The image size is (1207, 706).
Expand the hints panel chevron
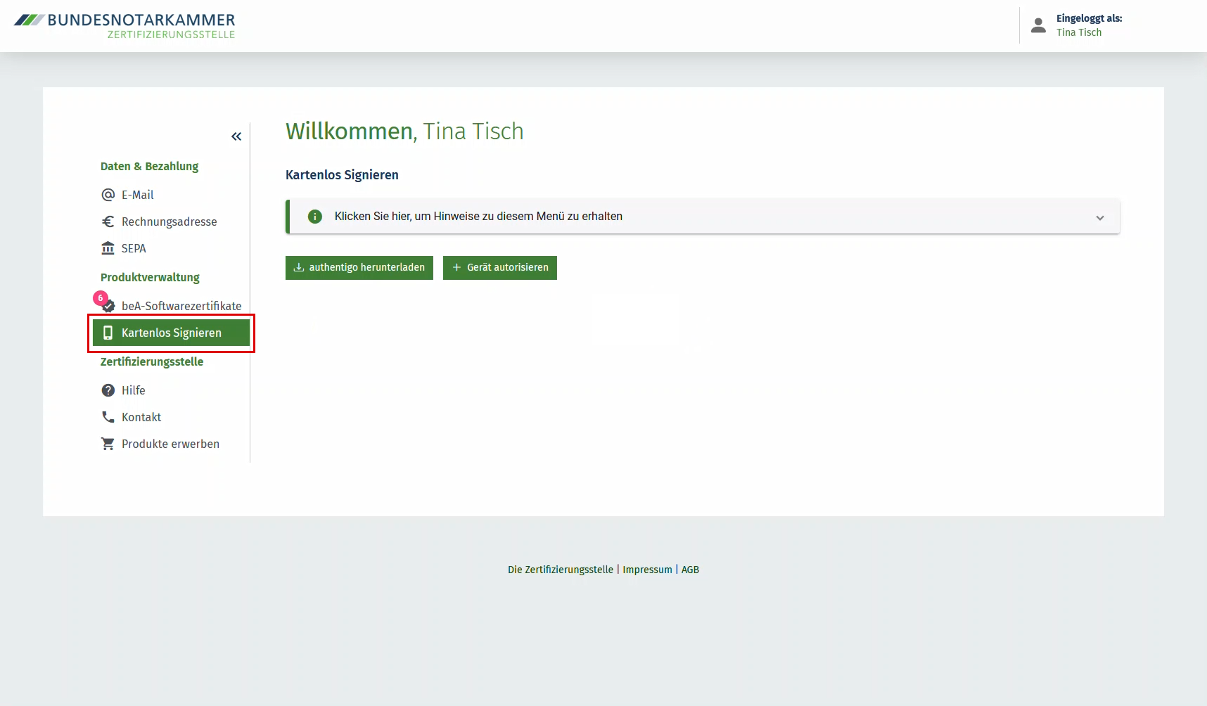[1099, 217]
